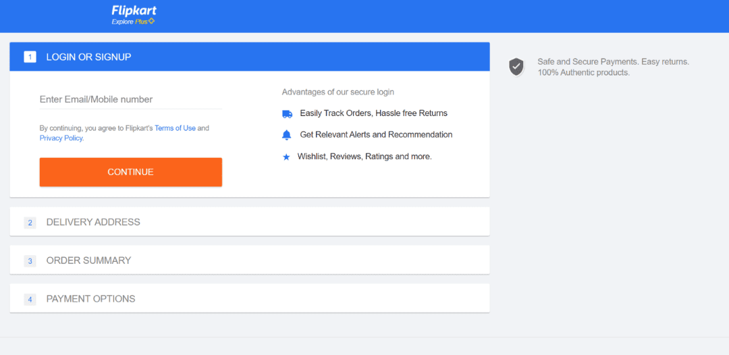Click the step 2 number badge
The width and height of the screenshot is (729, 355).
[30, 223]
